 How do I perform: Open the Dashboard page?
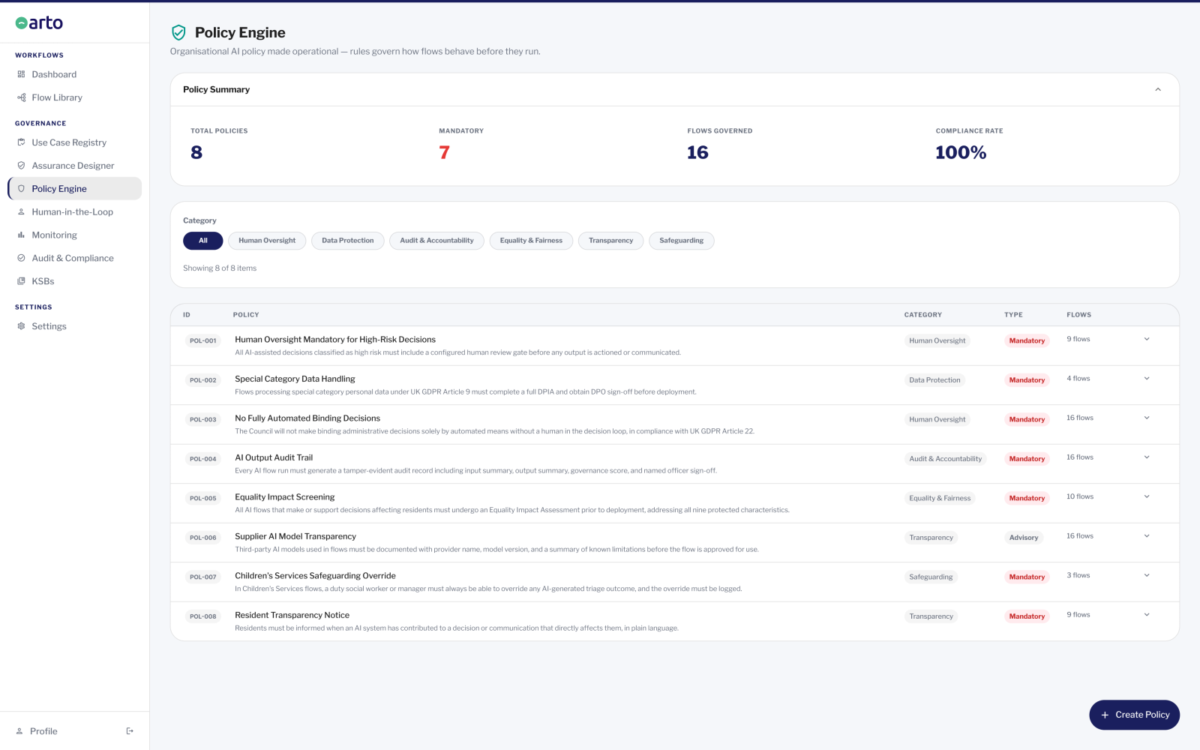pyautogui.click(x=75, y=74)
